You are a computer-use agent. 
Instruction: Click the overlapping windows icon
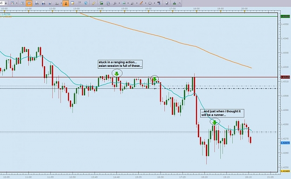(108, 3)
